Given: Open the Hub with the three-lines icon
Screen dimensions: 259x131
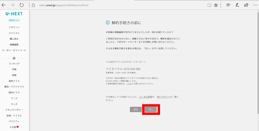Looking at the screenshot, I should pos(228,5).
